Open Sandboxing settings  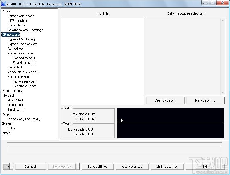(16, 110)
